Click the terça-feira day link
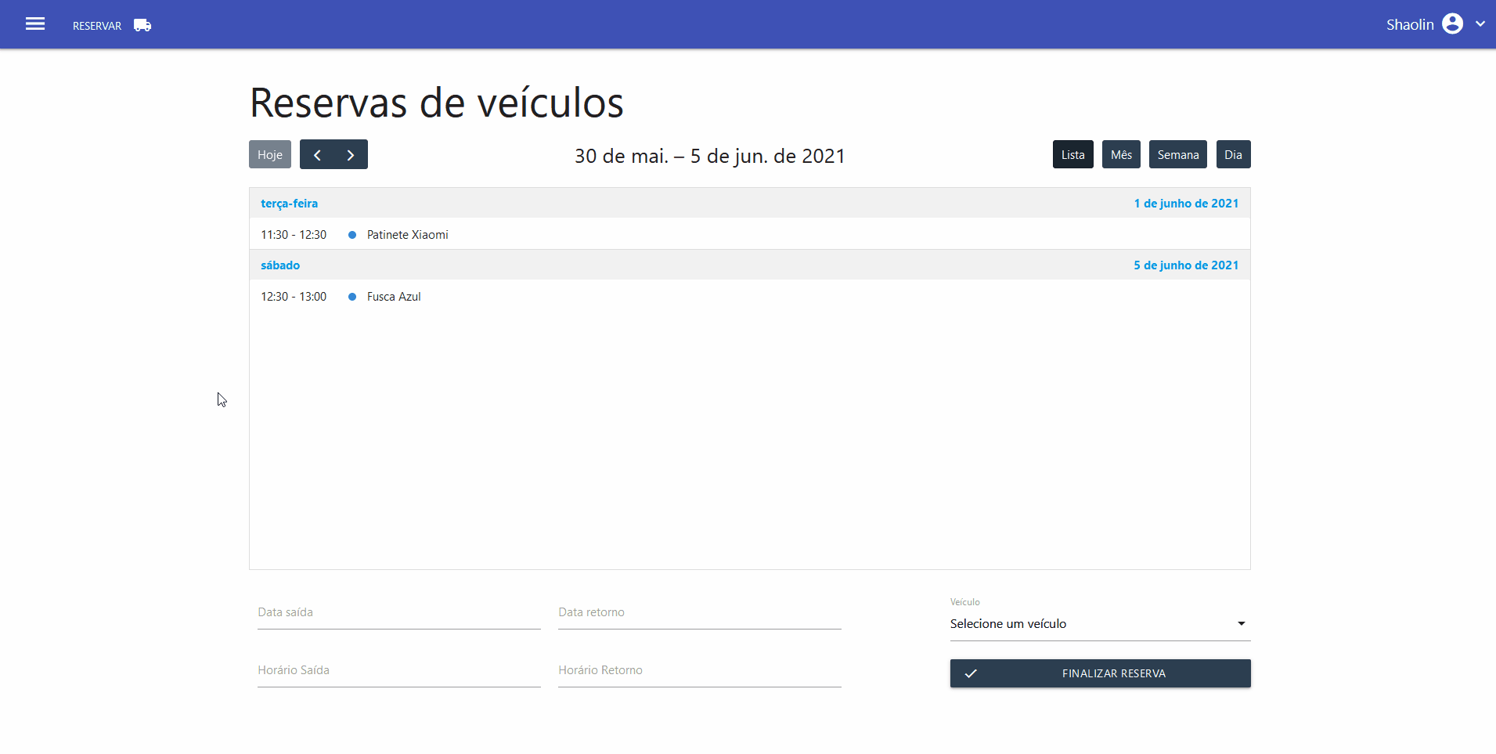1496x754 pixels. pyautogui.click(x=289, y=204)
